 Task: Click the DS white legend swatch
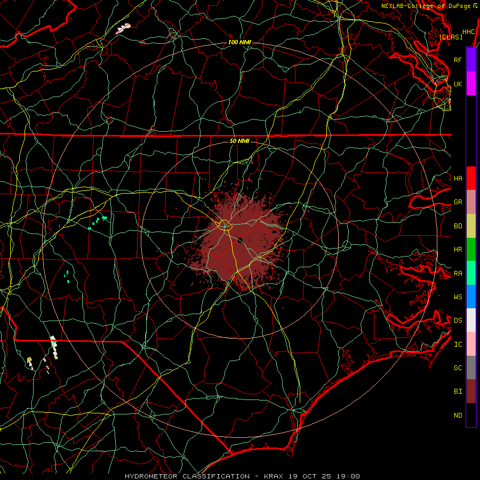(x=471, y=320)
